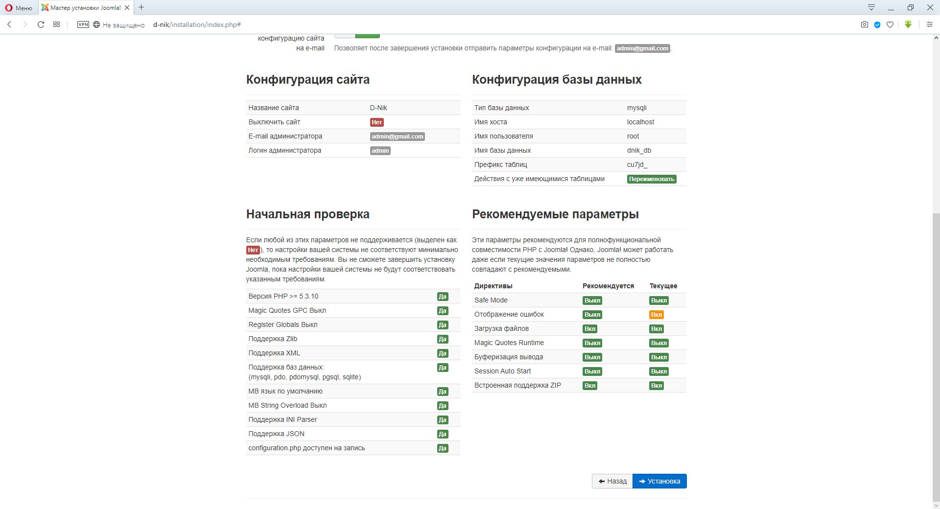Click Да badge for MB язык по умолчанию
940x509 pixels.
click(x=443, y=392)
